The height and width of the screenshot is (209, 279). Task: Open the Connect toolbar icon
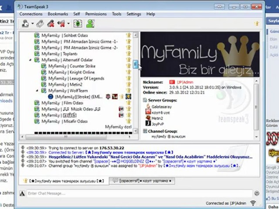[x=25, y=24]
